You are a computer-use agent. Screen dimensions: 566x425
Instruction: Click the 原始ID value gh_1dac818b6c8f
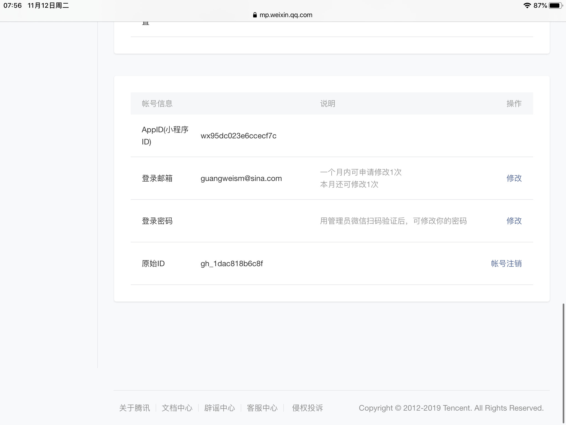coord(232,264)
